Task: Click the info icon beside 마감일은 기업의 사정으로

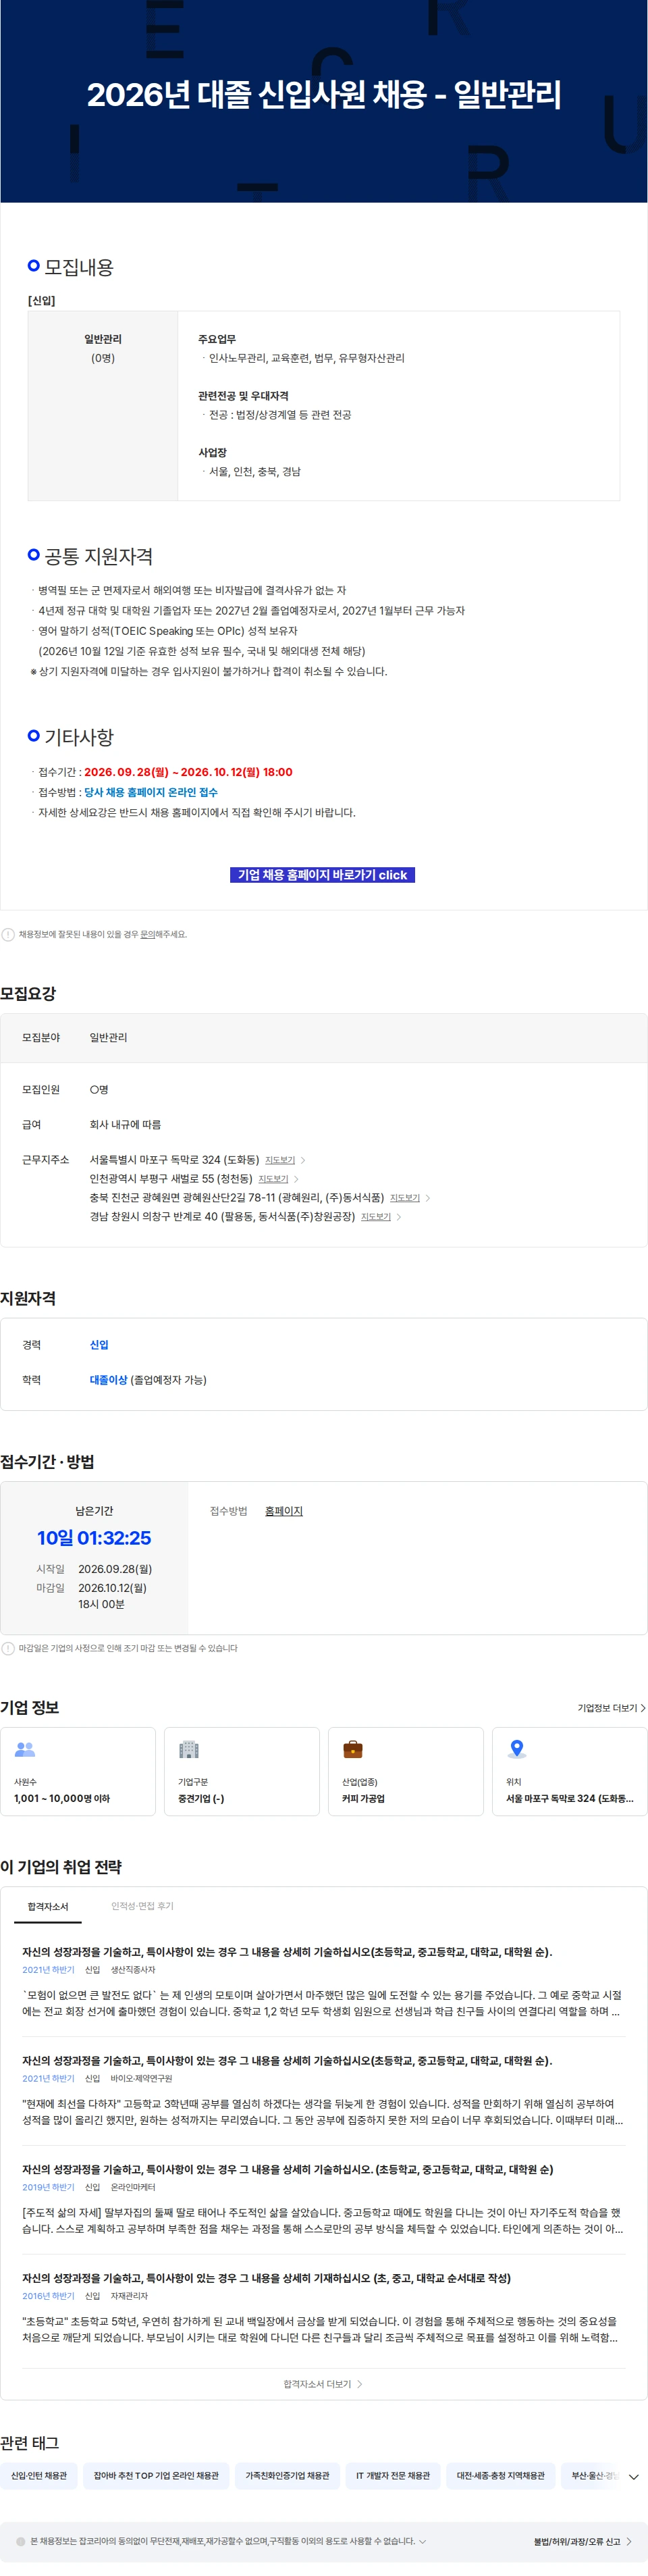Action: [x=8, y=1648]
